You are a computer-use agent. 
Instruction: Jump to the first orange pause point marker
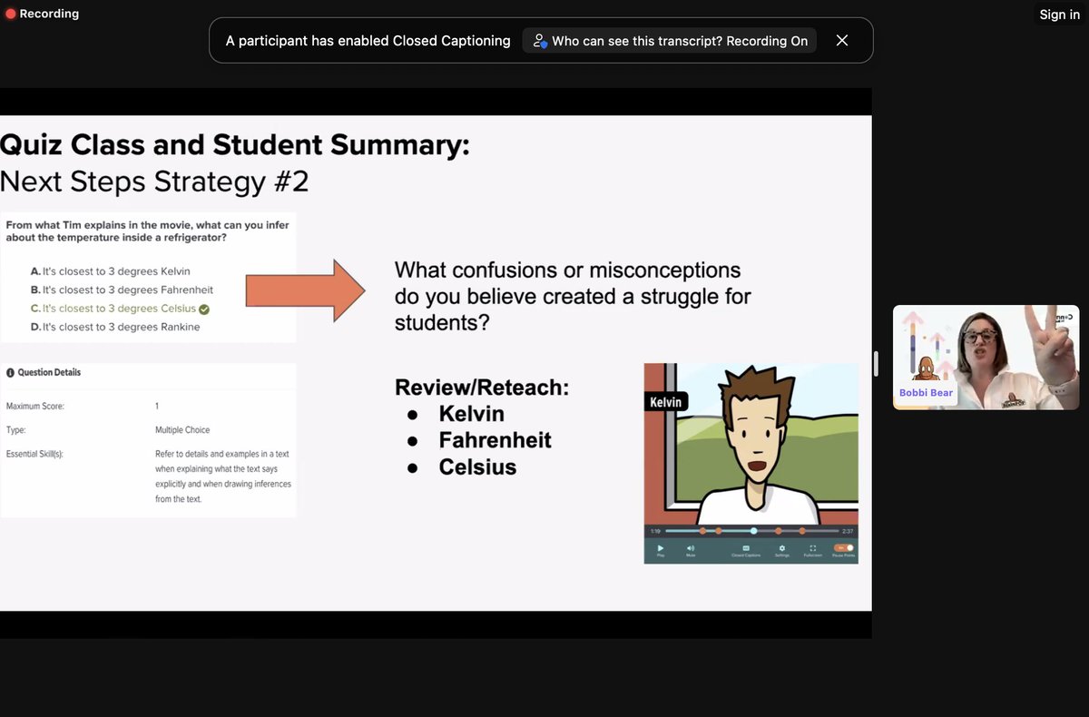click(702, 531)
